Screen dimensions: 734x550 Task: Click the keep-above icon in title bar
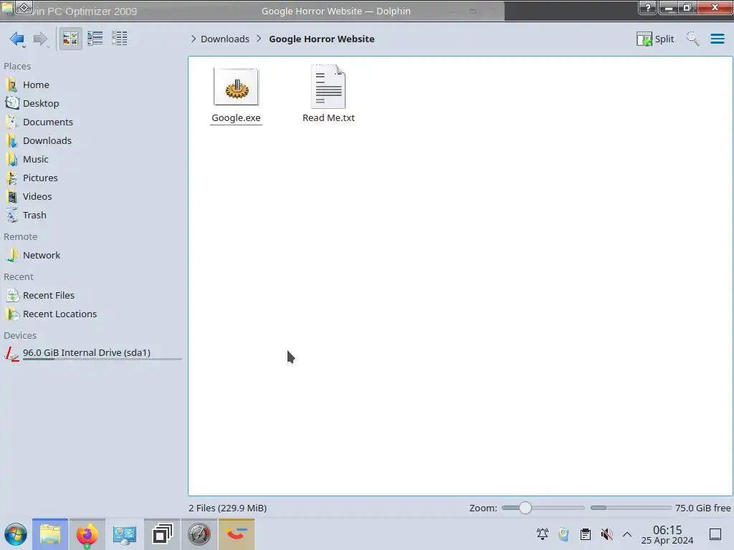pyautogui.click(x=24, y=7)
